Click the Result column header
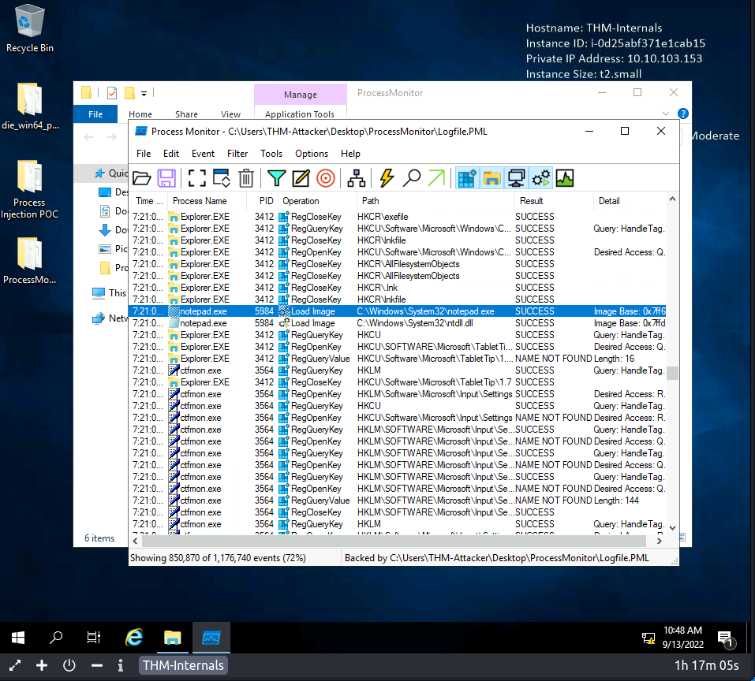This screenshot has width=755, height=681. tap(531, 201)
